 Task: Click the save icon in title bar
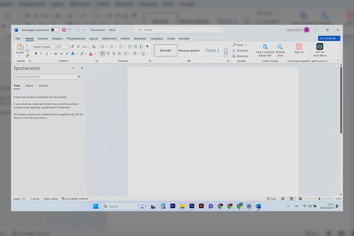(x=64, y=30)
